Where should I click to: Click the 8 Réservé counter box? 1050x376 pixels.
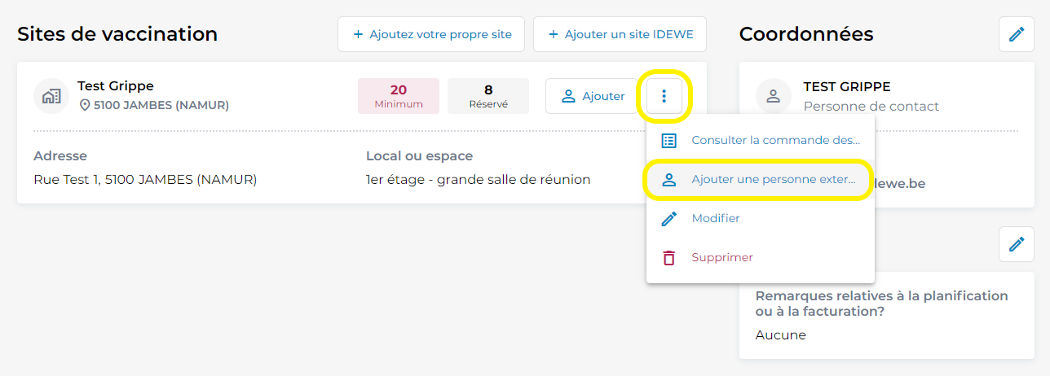[488, 96]
